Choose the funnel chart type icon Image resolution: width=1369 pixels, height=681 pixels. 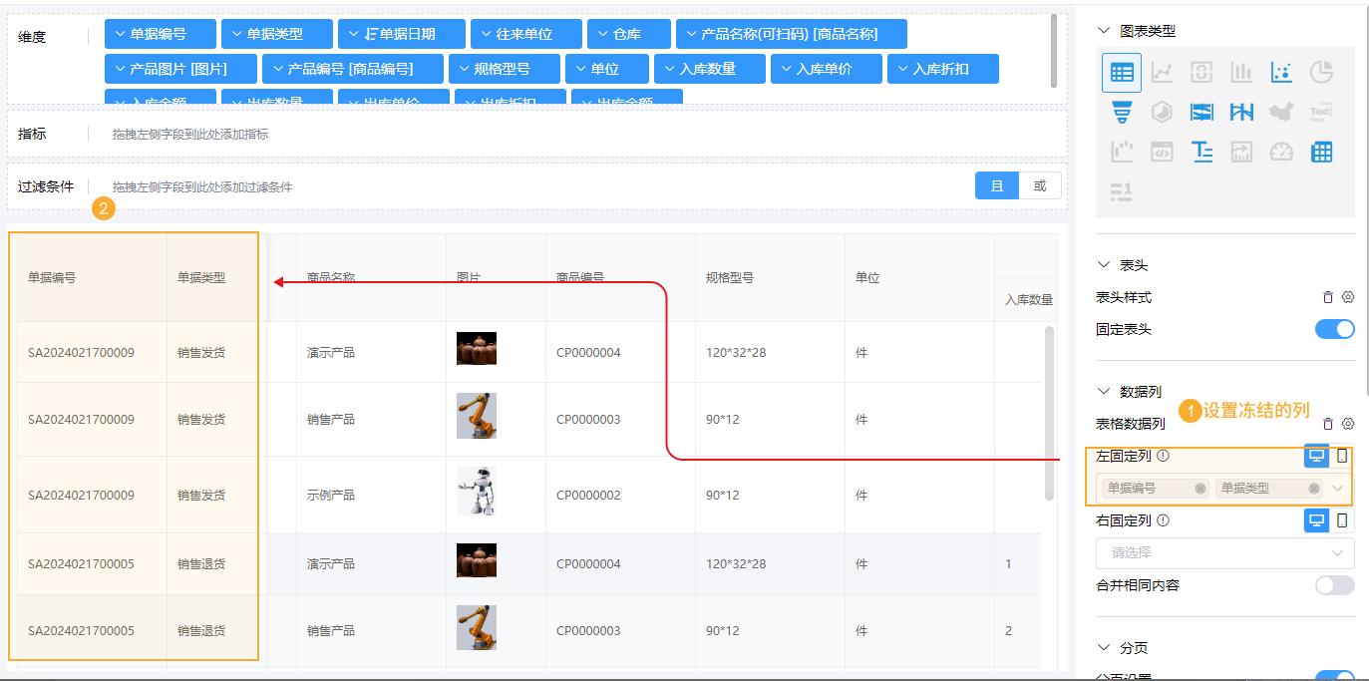coord(1122,112)
